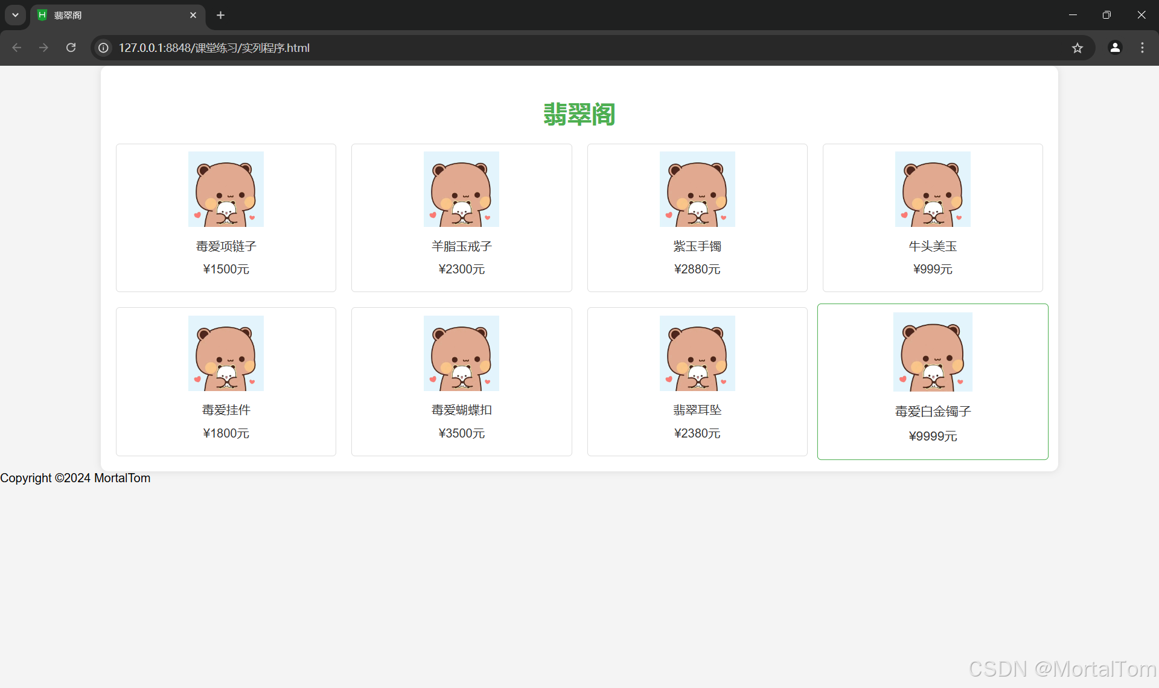Open a new tab with plus
Image resolution: width=1159 pixels, height=688 pixels.
coord(221,15)
